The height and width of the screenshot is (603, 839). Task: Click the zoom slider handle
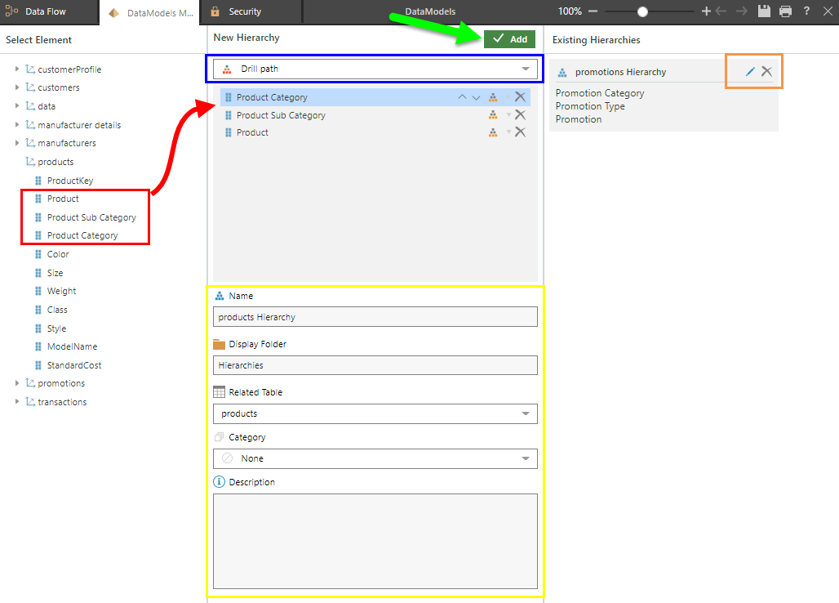click(x=643, y=11)
